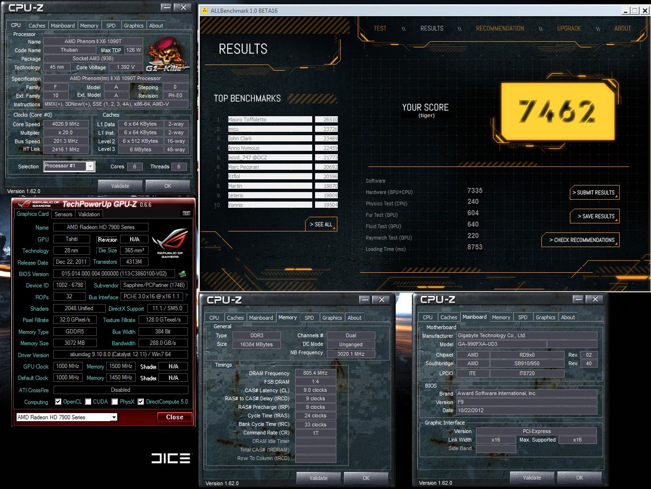This screenshot has height=489, width=651.
Task: Click the PCI-E bus interface help question mark
Action: click(x=186, y=296)
